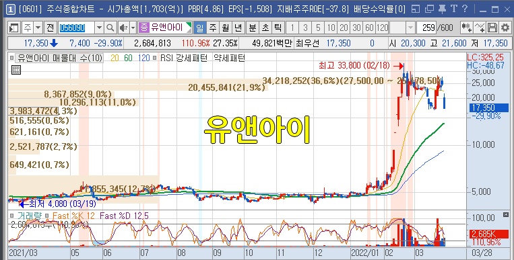The width and height of the screenshot is (514, 260).
Task: Click the data grid table icon
Action: (16, 70)
